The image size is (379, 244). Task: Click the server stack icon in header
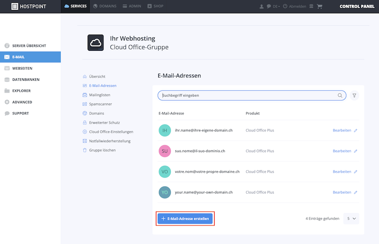click(x=311, y=6)
